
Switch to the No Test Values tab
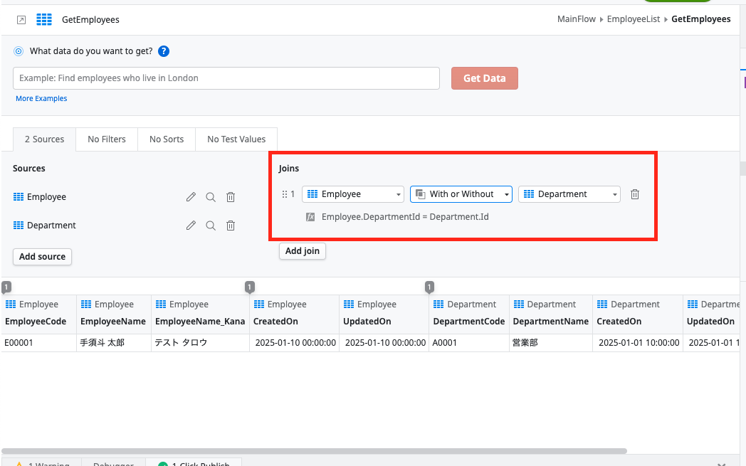point(236,139)
